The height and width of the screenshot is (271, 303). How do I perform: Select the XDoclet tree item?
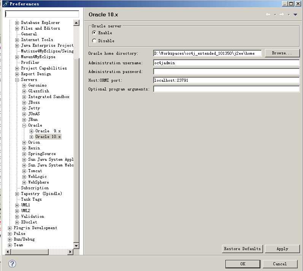[x=29, y=222]
